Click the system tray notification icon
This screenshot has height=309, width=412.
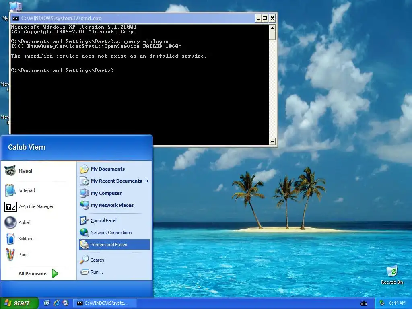point(382,303)
